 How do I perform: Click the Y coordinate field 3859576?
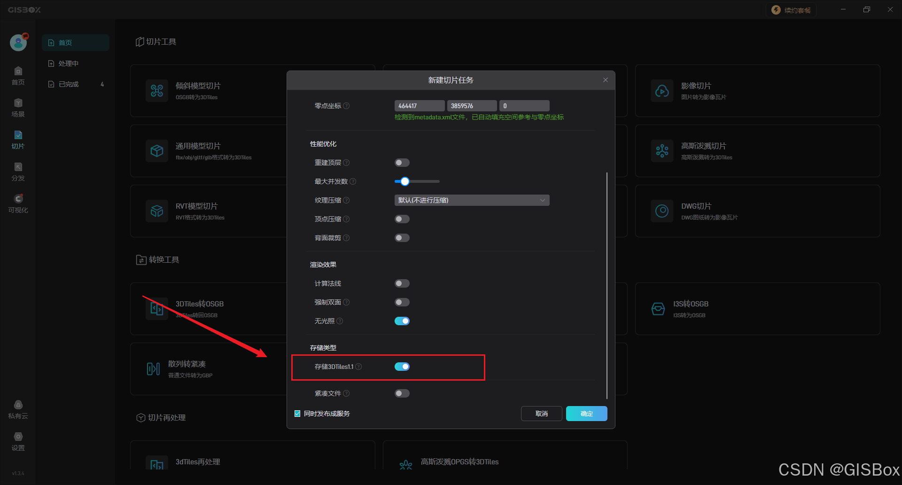coord(472,106)
